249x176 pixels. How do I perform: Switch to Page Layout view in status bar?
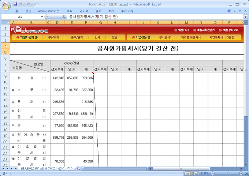(192, 173)
